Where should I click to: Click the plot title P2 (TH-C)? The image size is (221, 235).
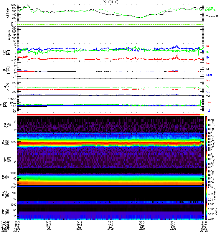point(110,2)
